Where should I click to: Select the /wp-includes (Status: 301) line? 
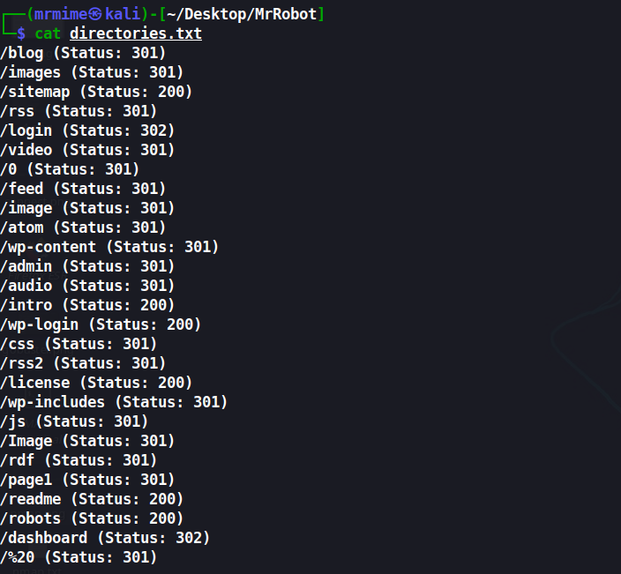pos(114,402)
